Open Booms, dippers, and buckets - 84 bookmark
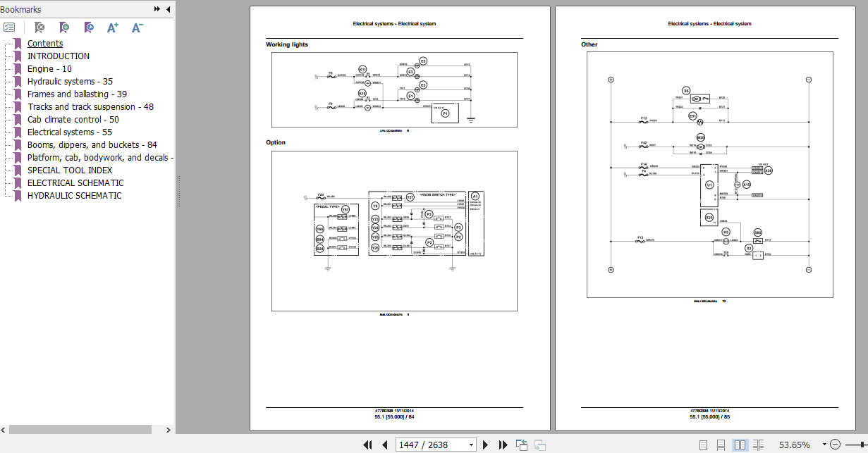The height and width of the screenshot is (453, 868). [92, 145]
